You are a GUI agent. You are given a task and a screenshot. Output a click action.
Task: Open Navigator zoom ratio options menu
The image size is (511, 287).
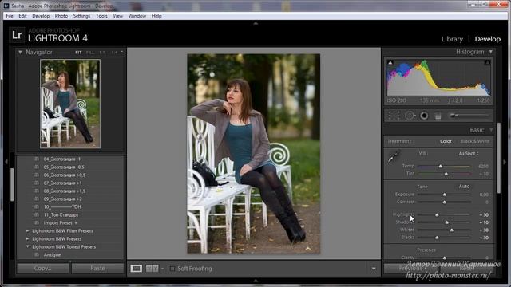(x=122, y=53)
